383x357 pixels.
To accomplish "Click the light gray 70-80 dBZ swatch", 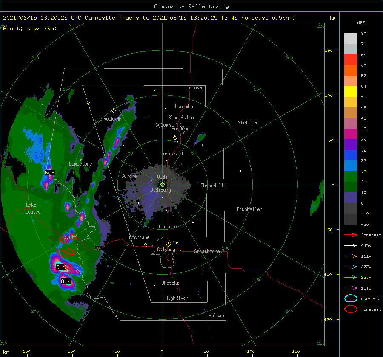I will (351, 39).
